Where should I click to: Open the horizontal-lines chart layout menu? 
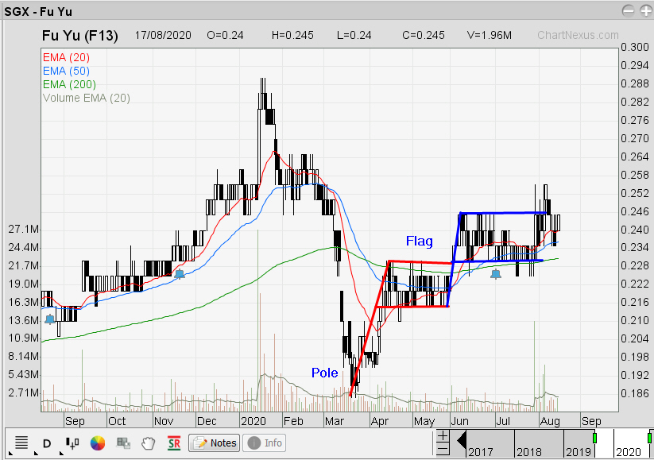pyautogui.click(x=21, y=443)
